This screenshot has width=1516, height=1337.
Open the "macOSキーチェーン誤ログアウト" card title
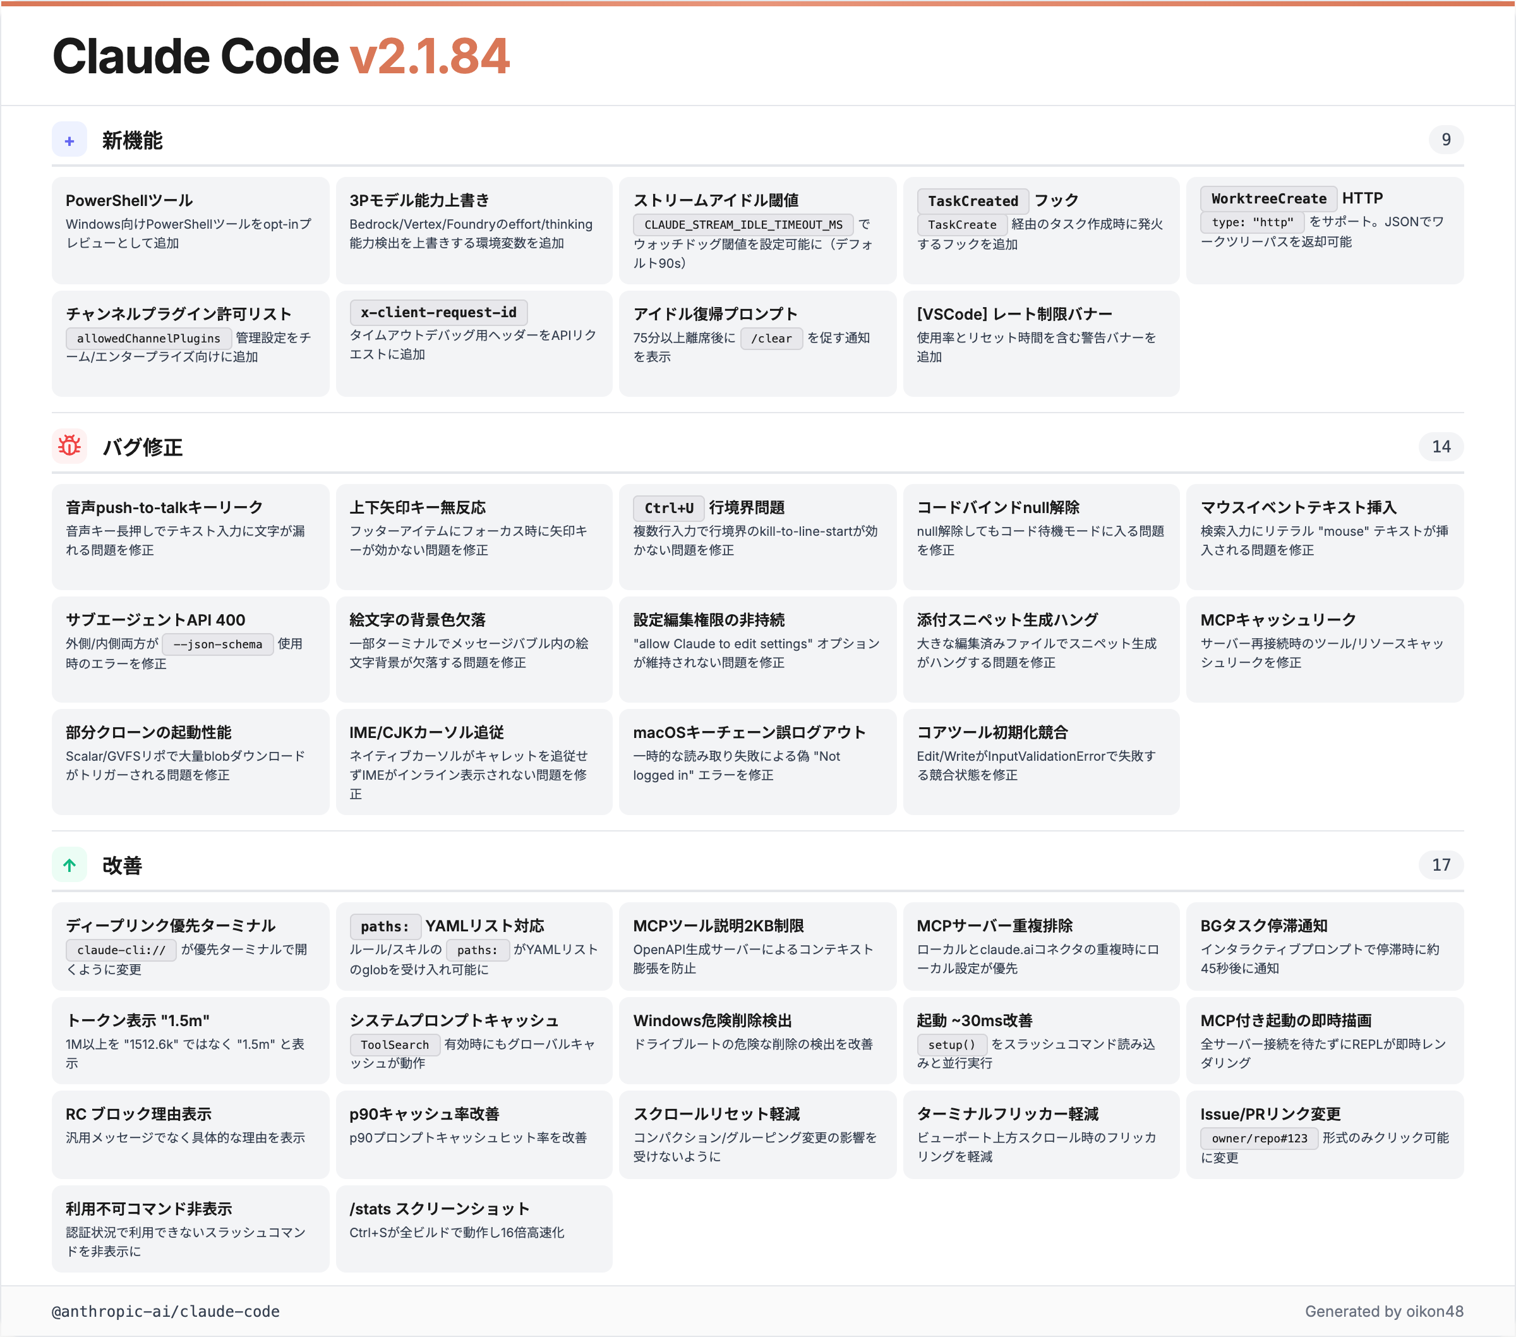point(749,732)
